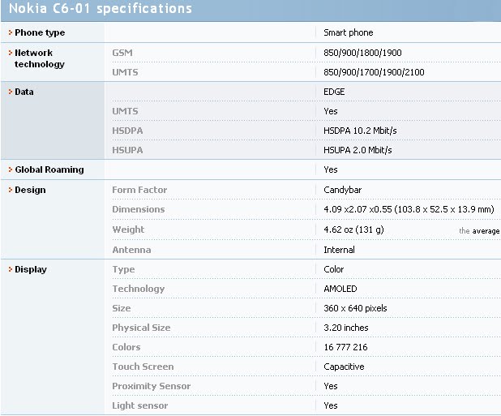Image resolution: width=501 pixels, height=416 pixels.
Task: Click the GSM network row label
Action: [x=122, y=53]
